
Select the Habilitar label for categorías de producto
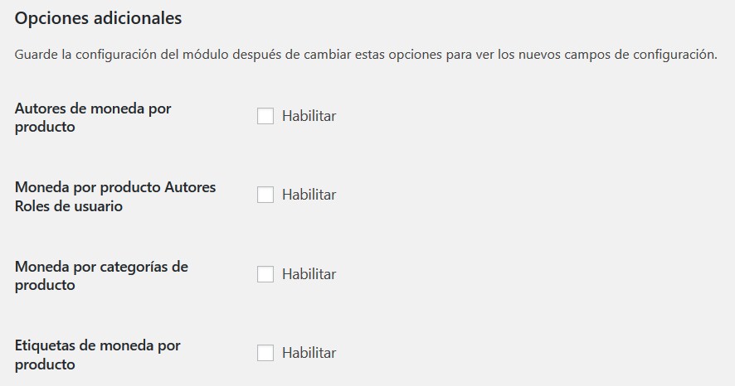click(x=309, y=274)
